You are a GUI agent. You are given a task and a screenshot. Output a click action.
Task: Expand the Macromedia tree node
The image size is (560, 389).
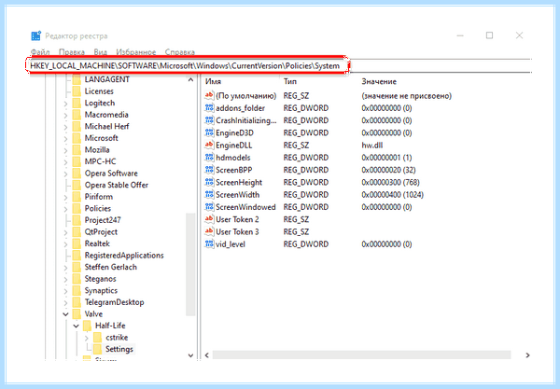[65, 116]
